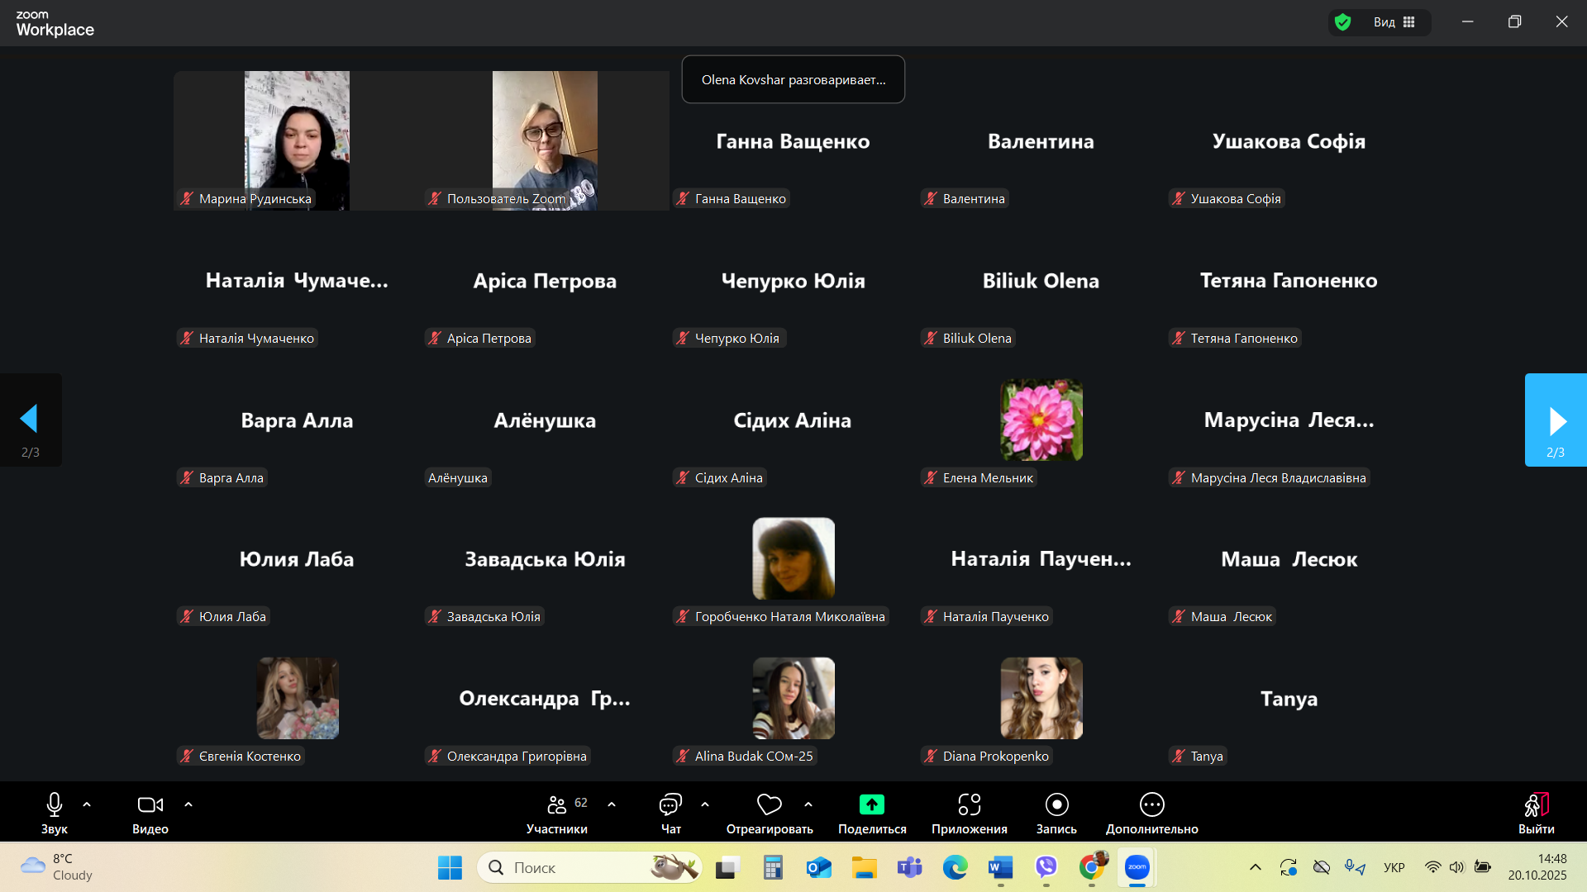The width and height of the screenshot is (1587, 892).
Task: Go to previous gallery page arrow
Action: tap(30, 420)
